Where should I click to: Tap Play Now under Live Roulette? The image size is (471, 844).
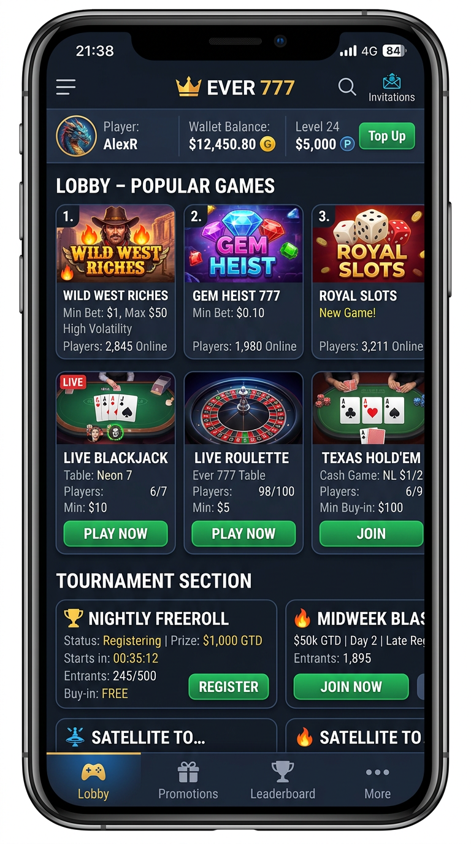(243, 534)
